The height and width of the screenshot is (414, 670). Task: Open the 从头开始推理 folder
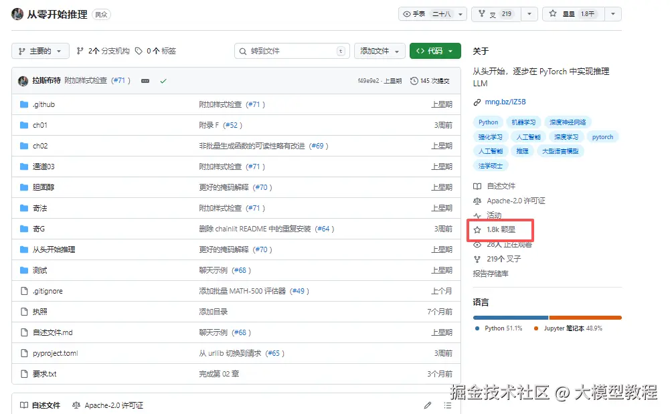pos(54,249)
